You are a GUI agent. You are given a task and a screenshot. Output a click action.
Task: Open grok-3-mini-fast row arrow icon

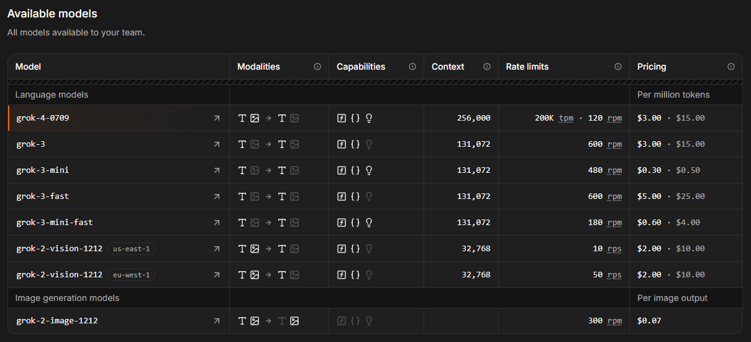pyautogui.click(x=216, y=223)
